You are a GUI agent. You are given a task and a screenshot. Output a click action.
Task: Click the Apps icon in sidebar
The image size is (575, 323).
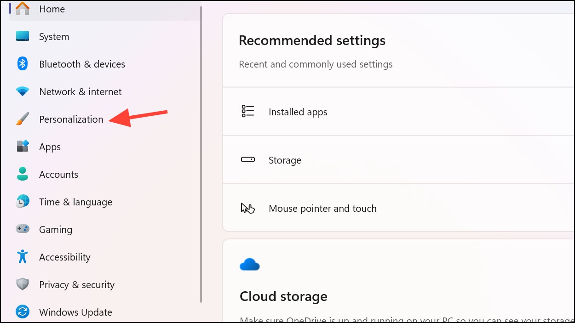pyautogui.click(x=23, y=147)
